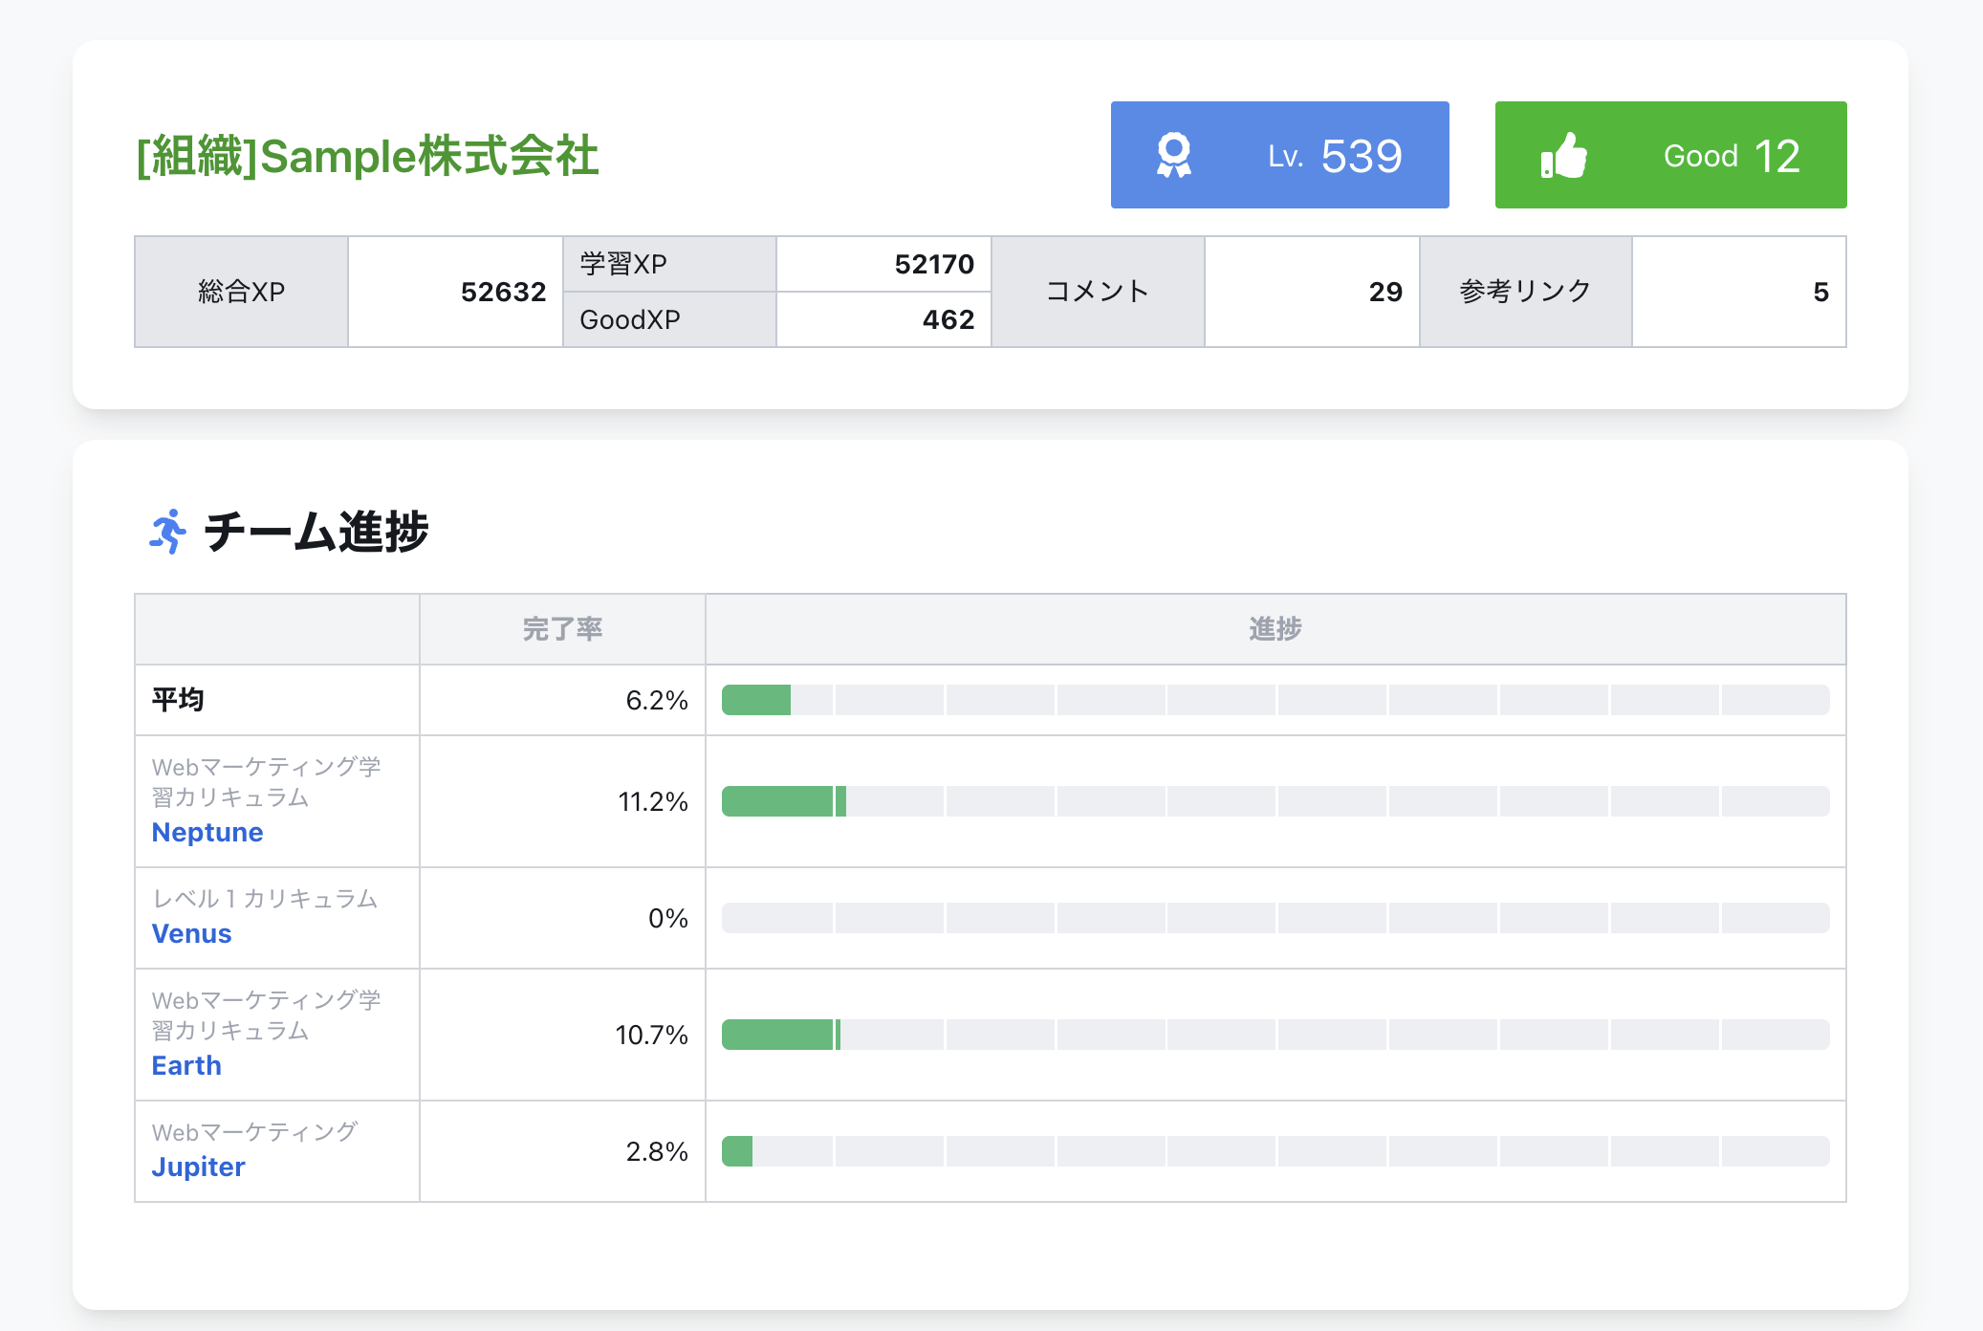Click the thumbs-up Good icon

tap(1564, 156)
